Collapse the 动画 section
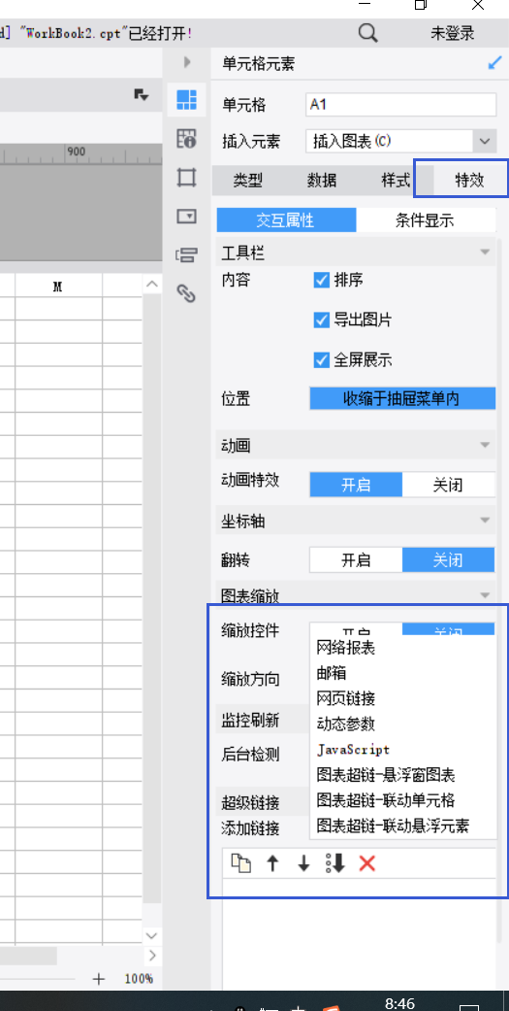 point(485,446)
